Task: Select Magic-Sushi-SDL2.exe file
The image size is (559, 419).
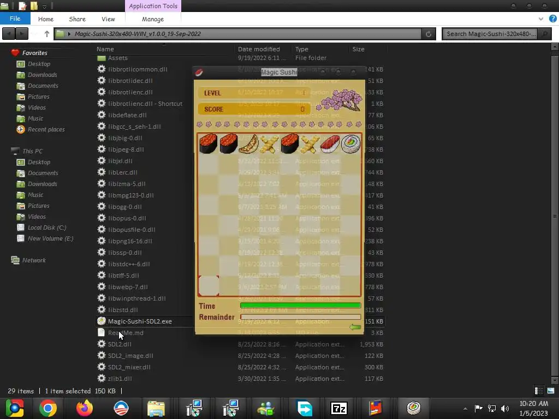Action: coord(140,321)
